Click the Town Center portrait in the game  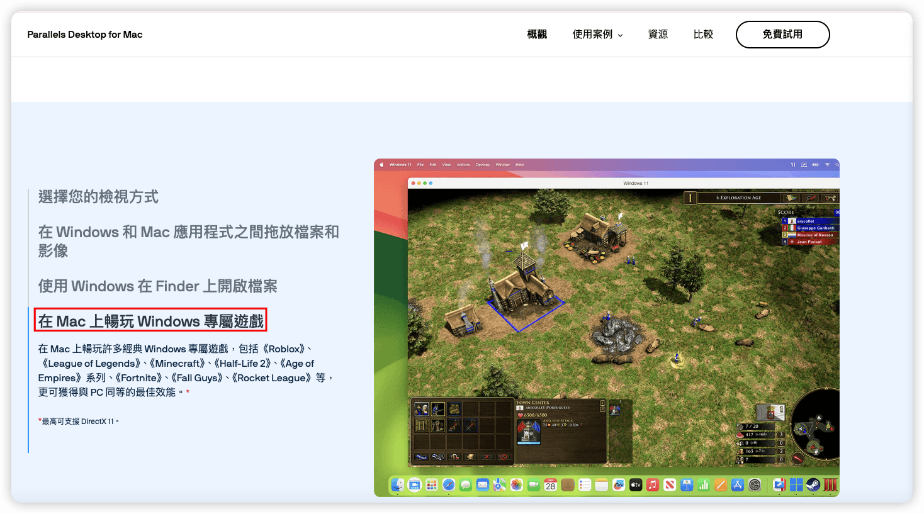click(529, 433)
